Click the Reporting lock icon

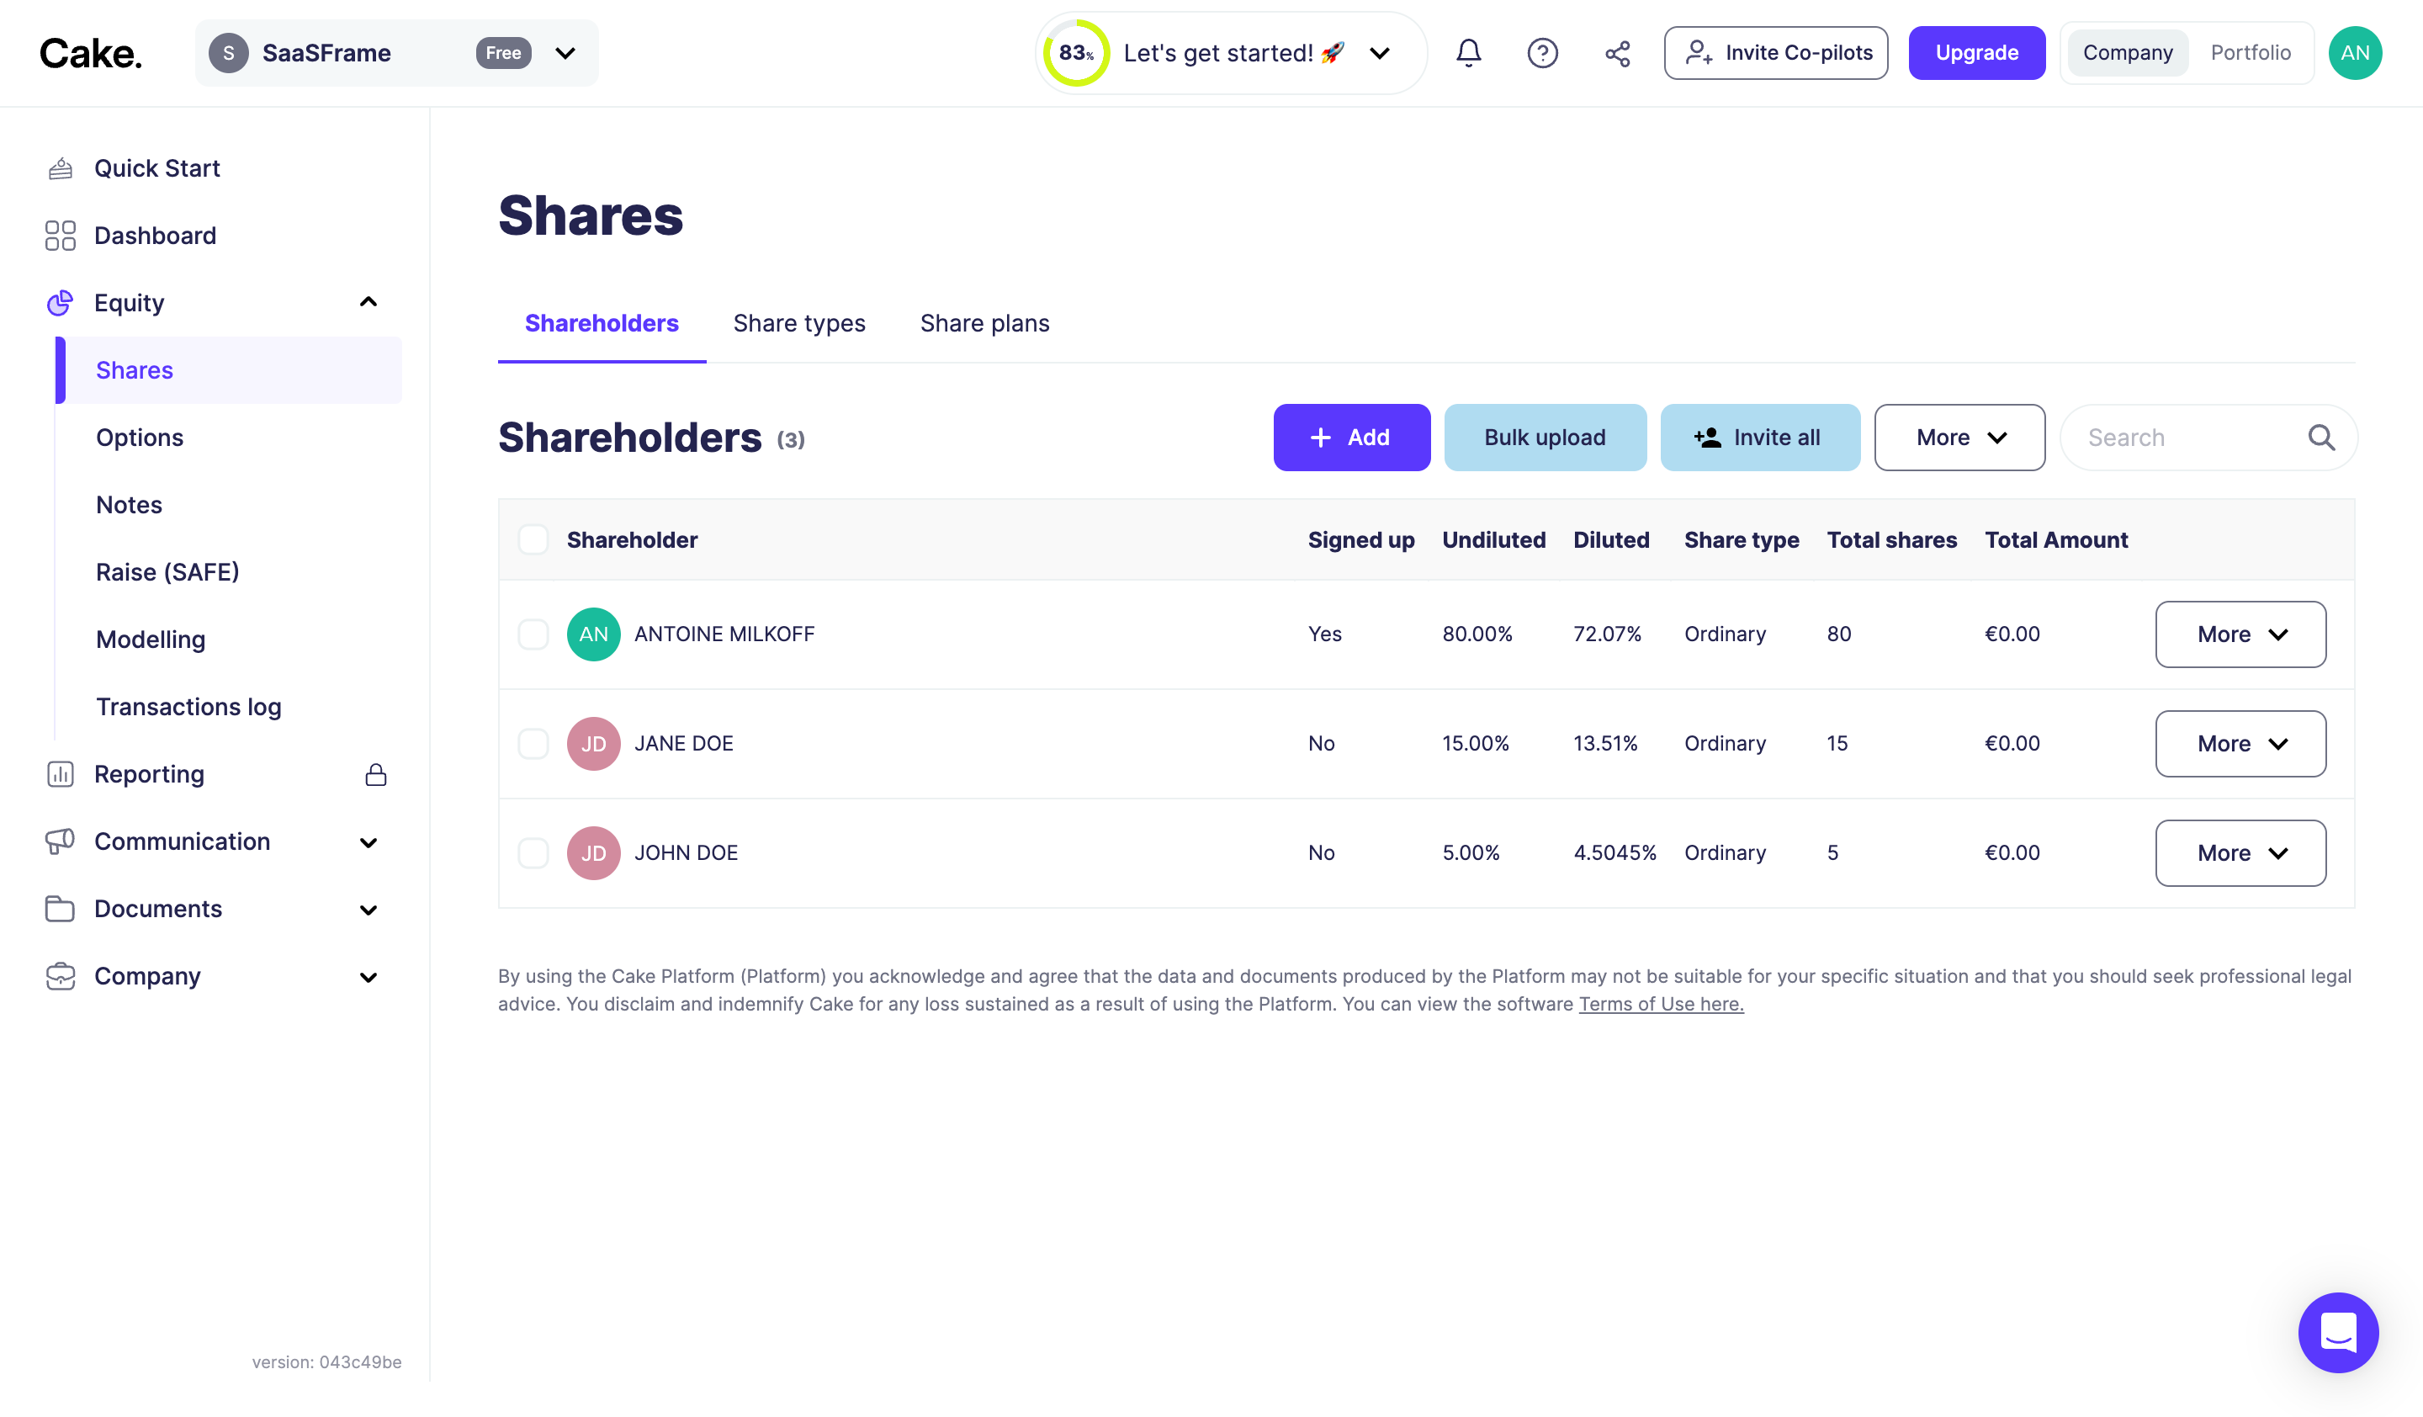pyautogui.click(x=376, y=775)
